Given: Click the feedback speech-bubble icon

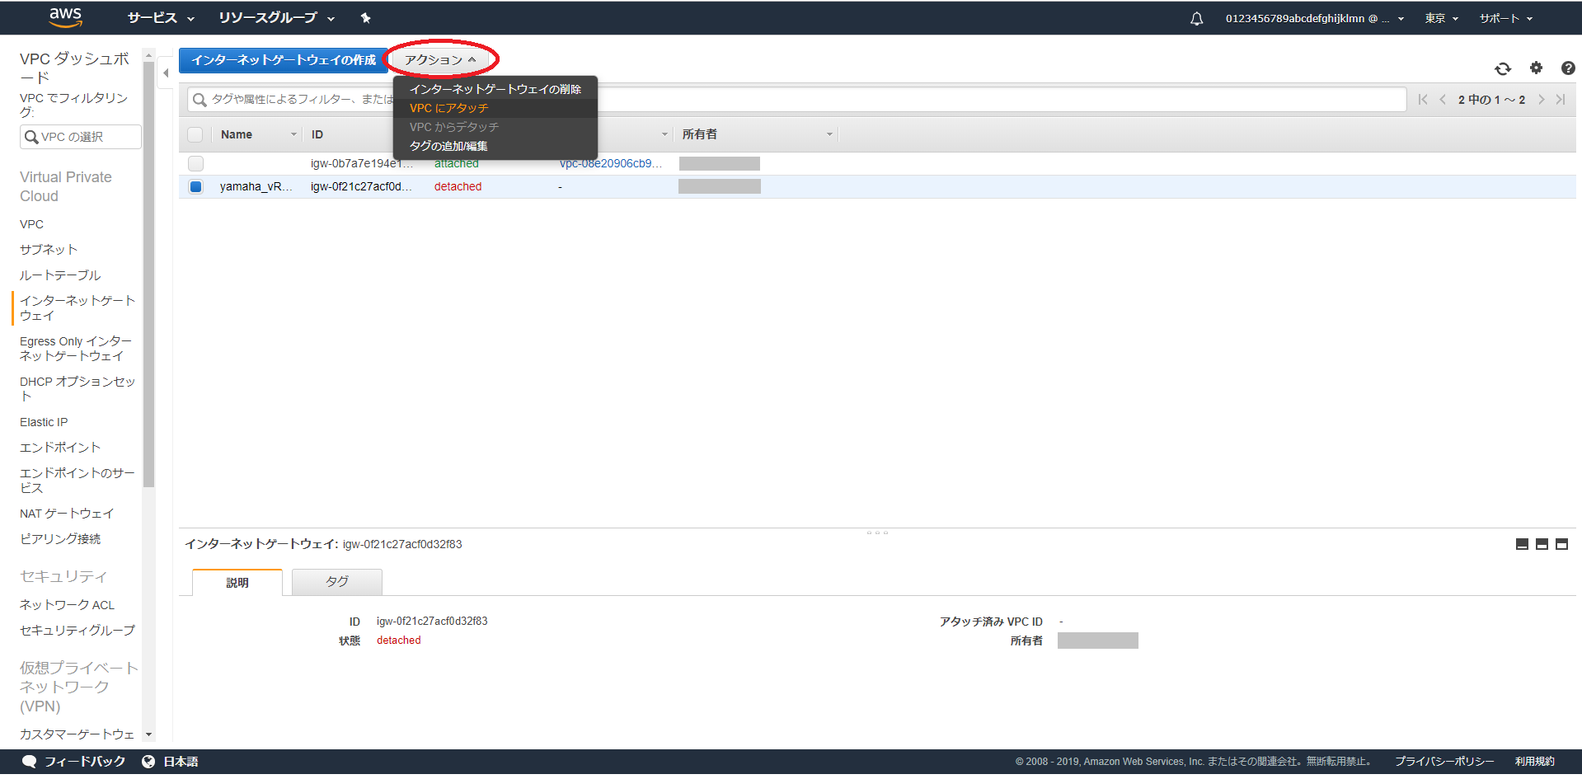Looking at the screenshot, I should [x=30, y=761].
